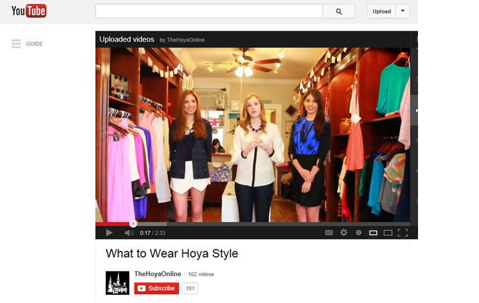This screenshot has width=479, height=303.
Task: Click the YouTube logo
Action: coord(29,11)
